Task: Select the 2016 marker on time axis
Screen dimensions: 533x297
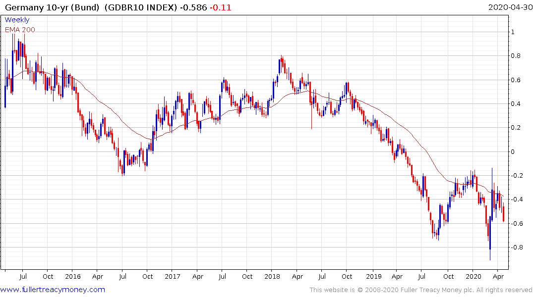Action: point(73,276)
